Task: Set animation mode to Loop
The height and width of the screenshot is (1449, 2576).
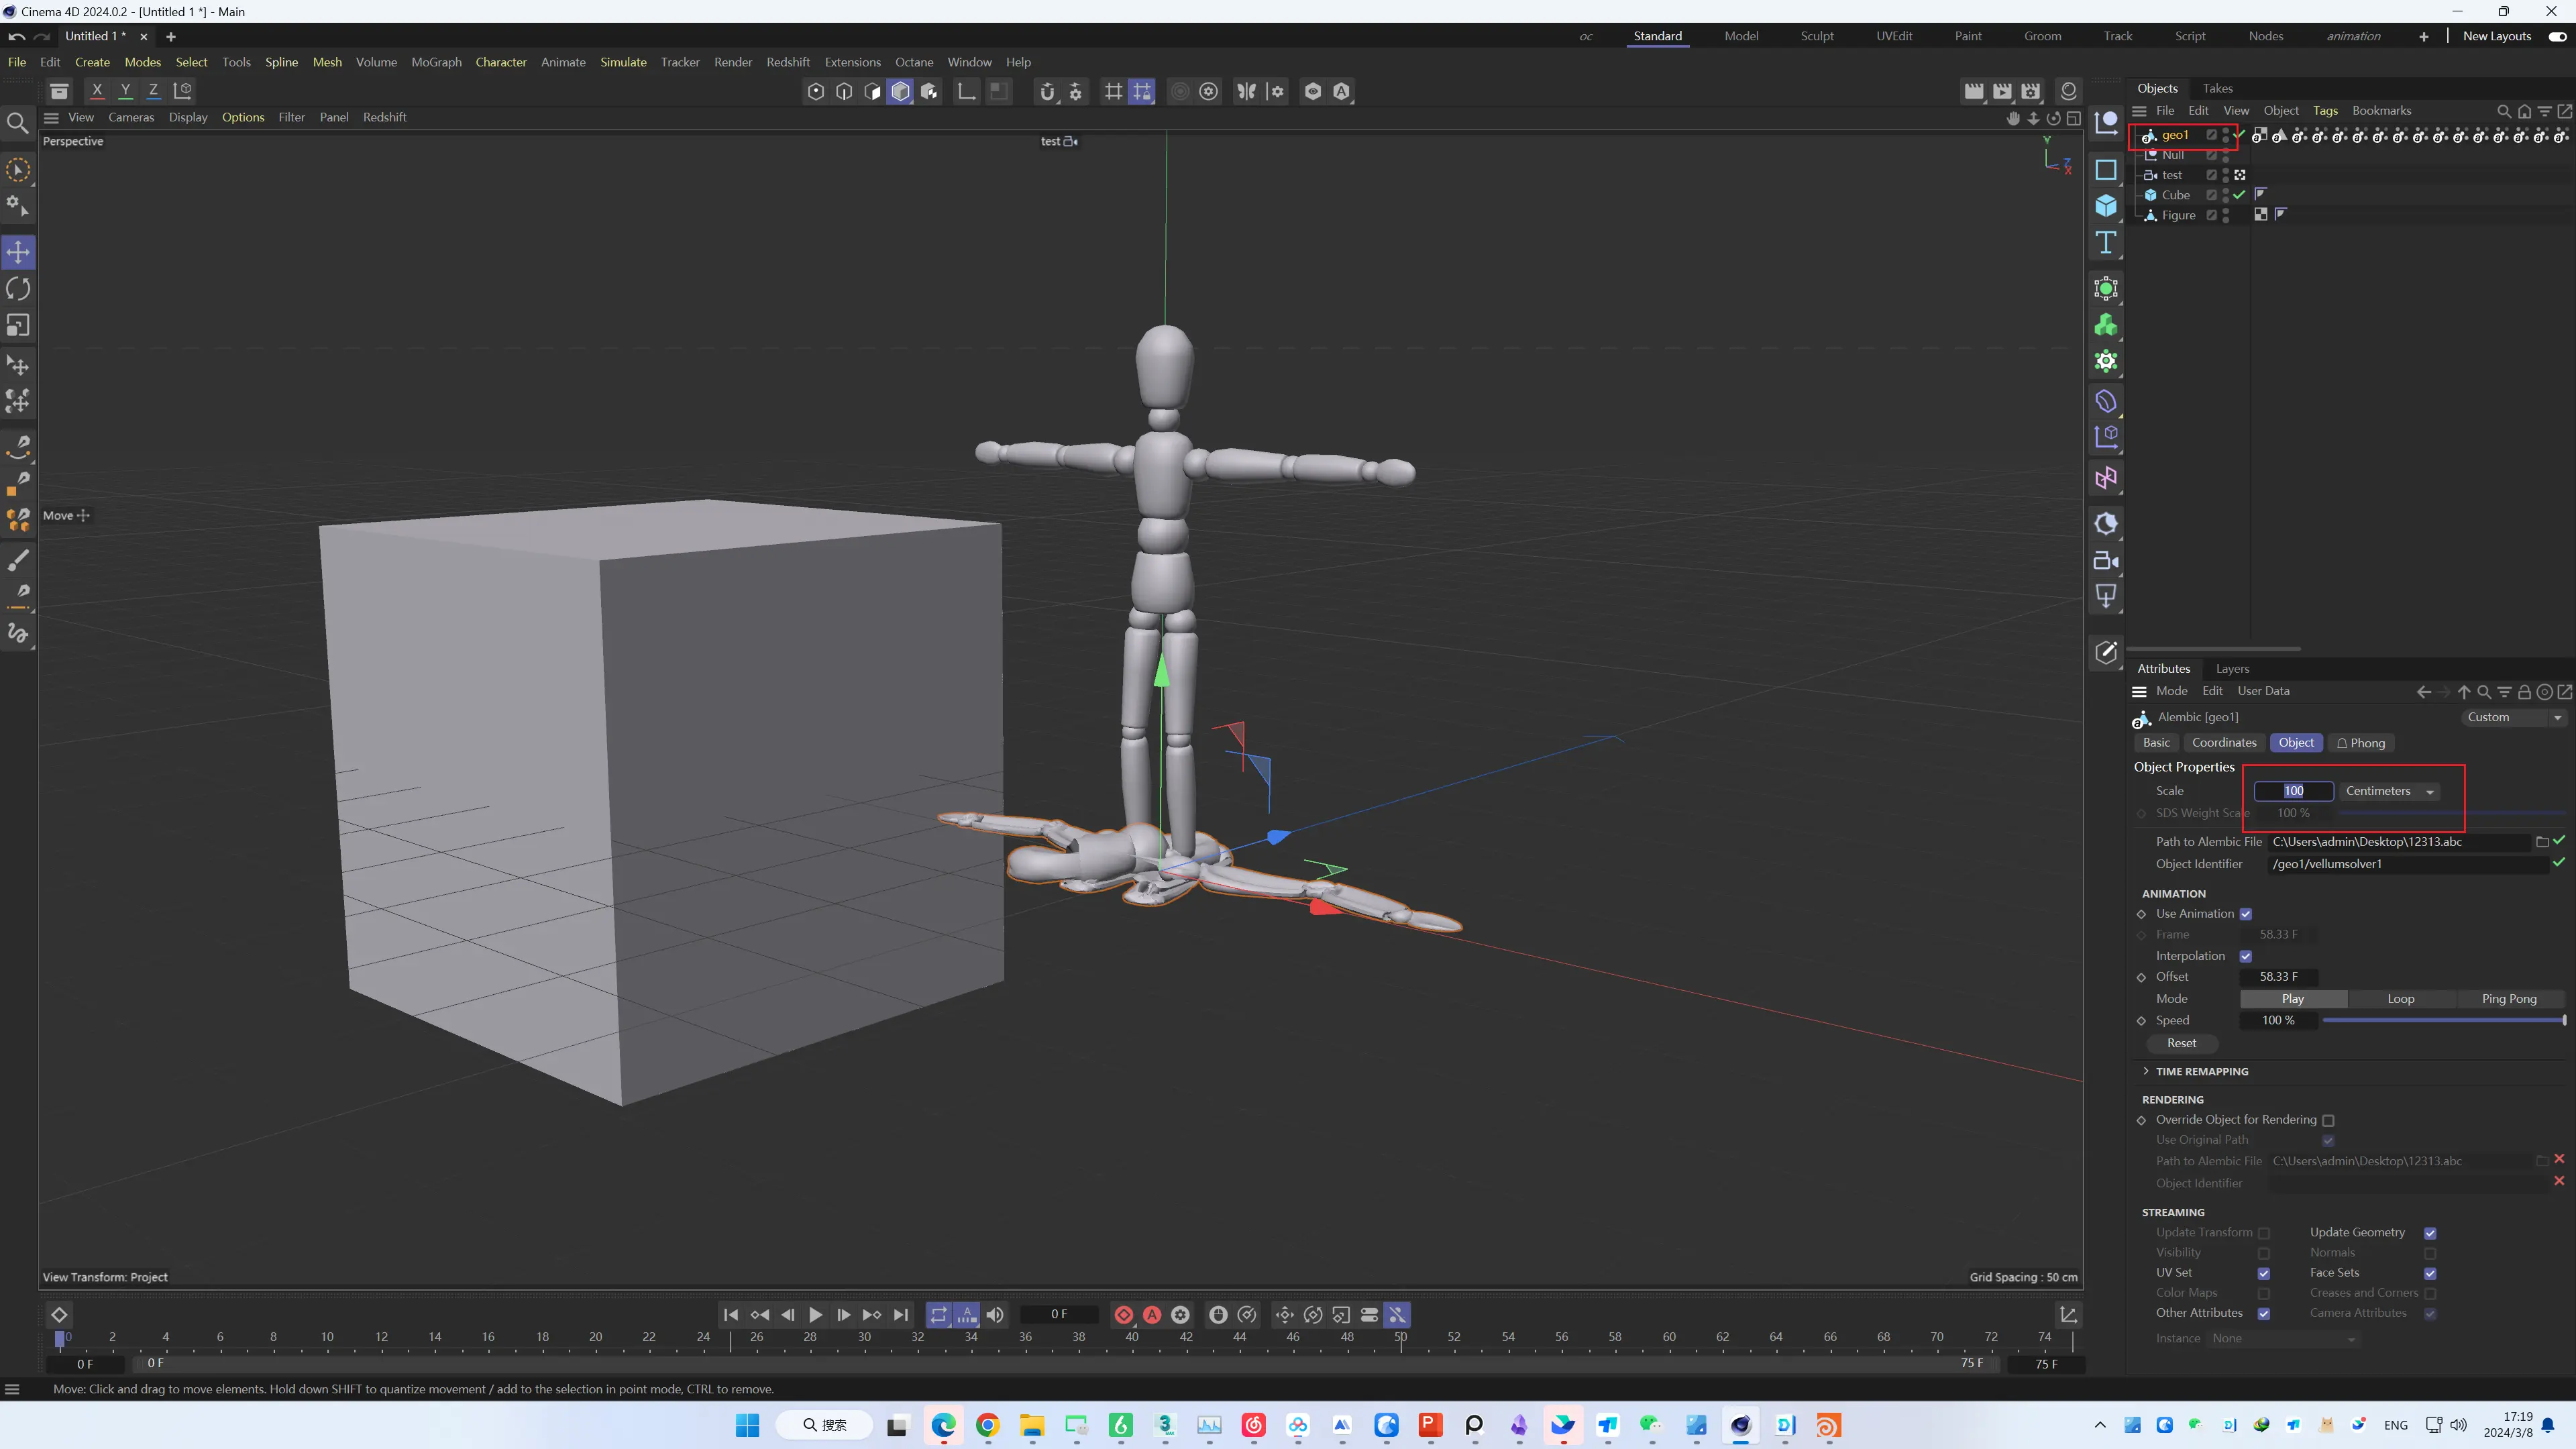Action: (x=2400, y=999)
